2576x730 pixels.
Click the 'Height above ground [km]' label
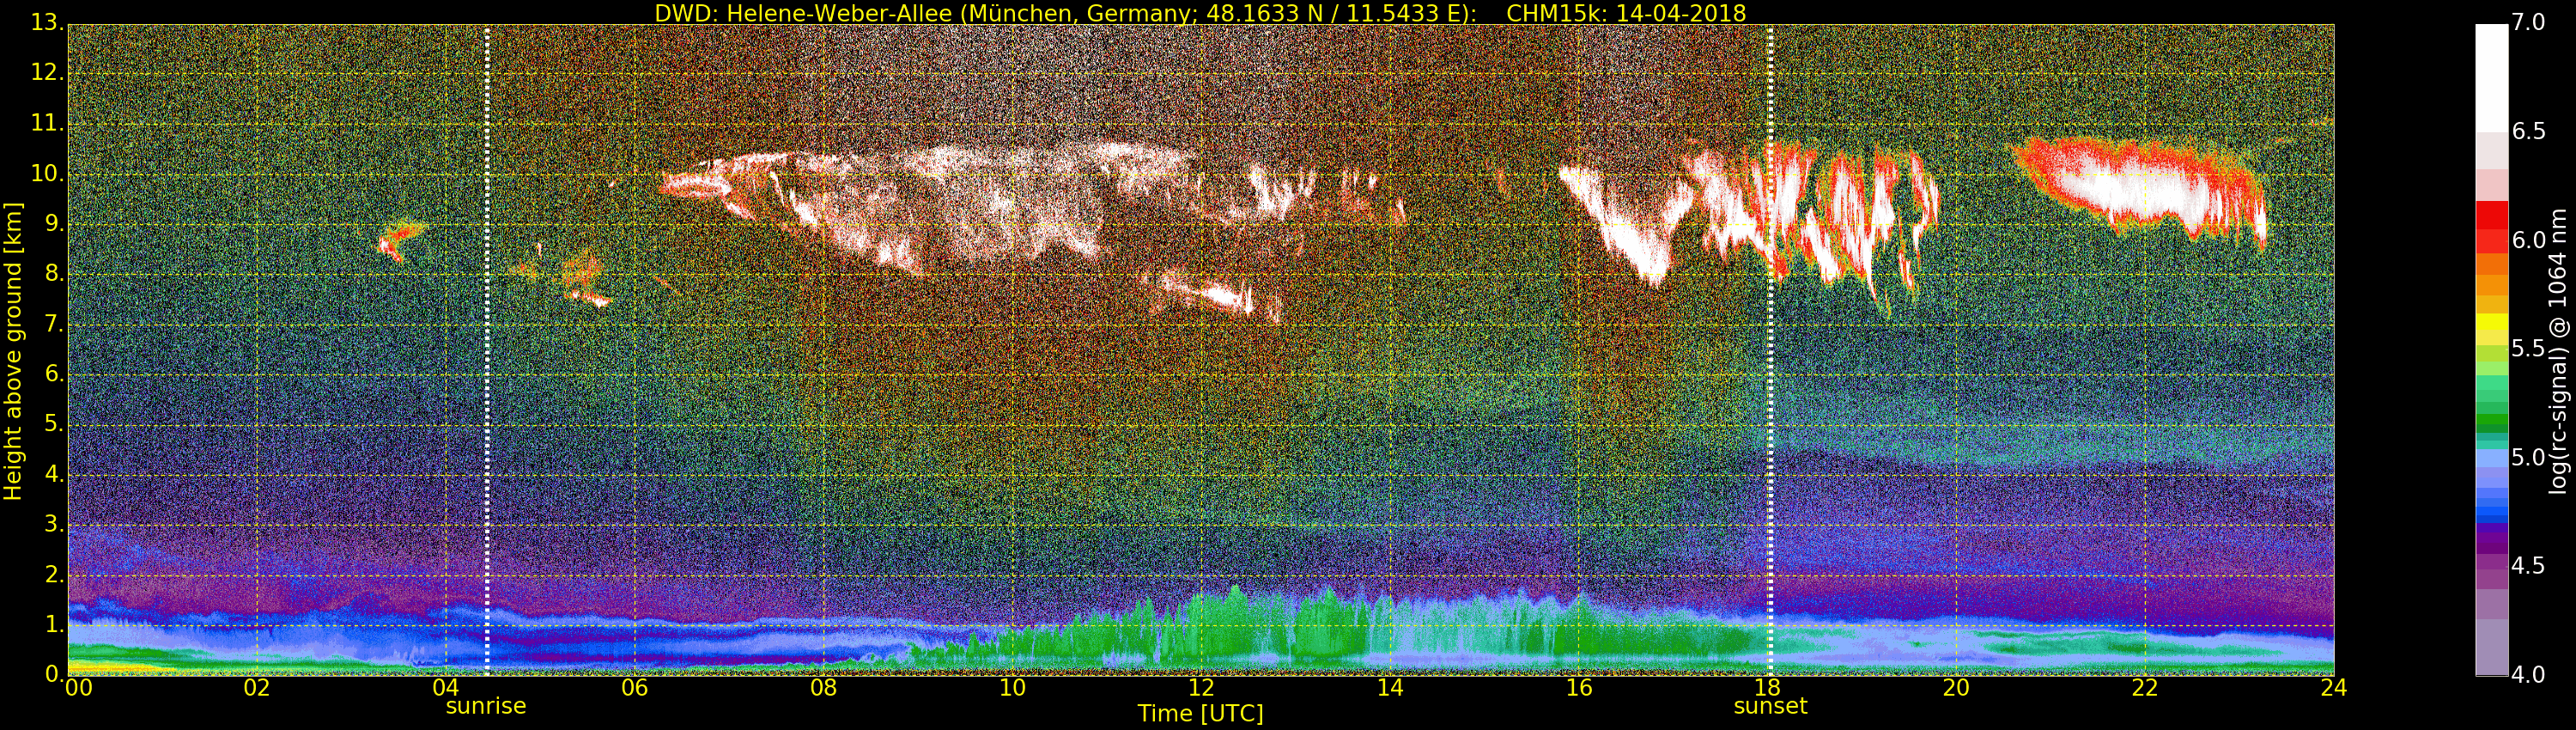[13, 351]
